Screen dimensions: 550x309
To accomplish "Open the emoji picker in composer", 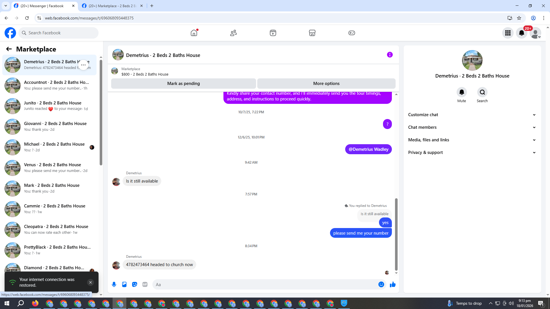I will click(381, 284).
